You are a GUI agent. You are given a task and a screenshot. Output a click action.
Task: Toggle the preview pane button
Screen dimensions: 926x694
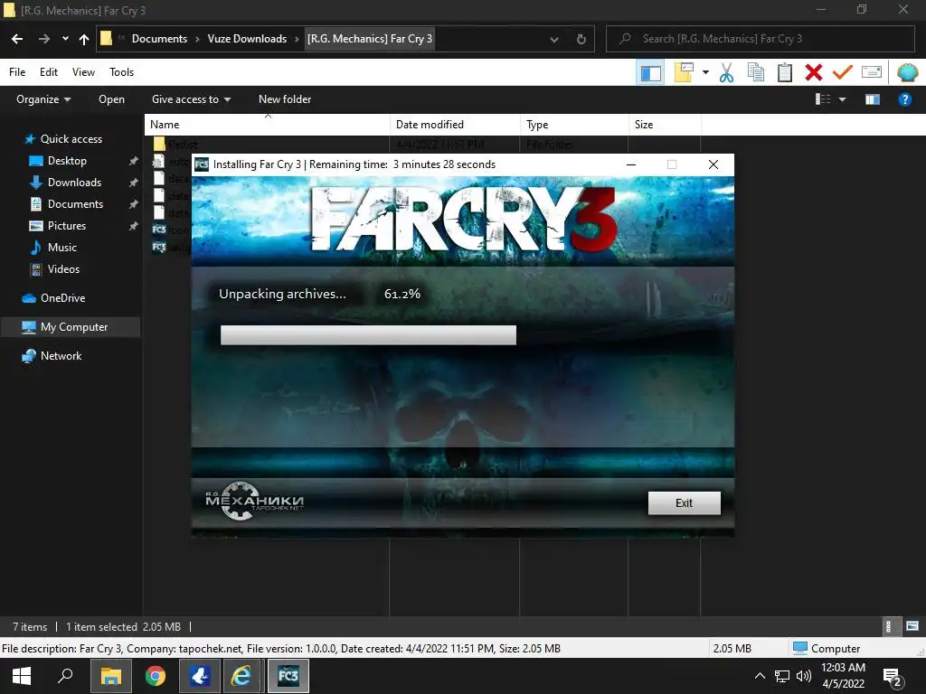[873, 99]
